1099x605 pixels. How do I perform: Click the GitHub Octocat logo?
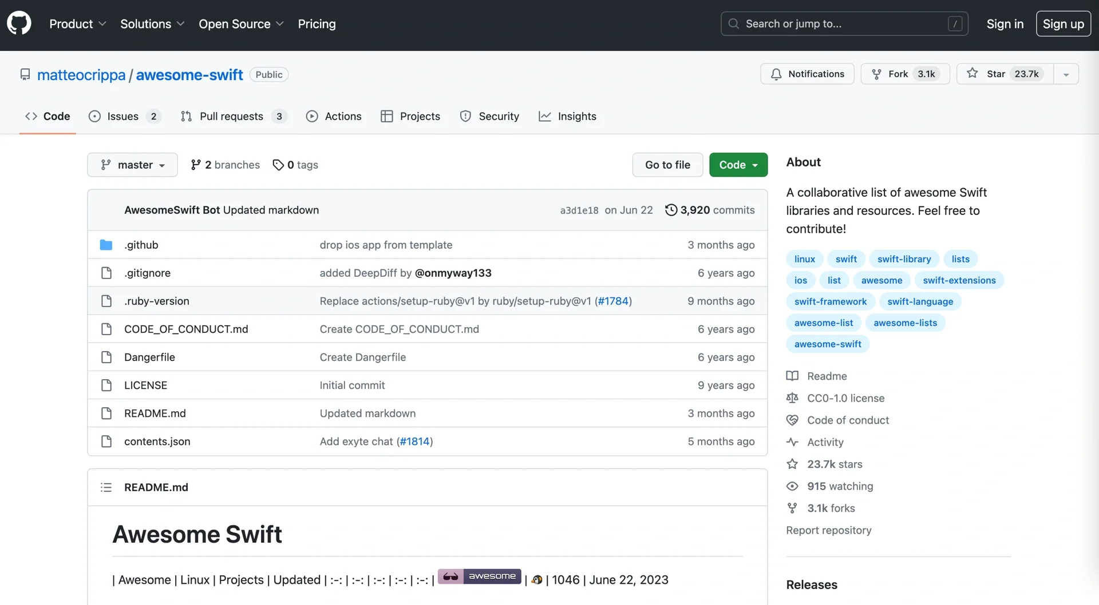click(19, 23)
